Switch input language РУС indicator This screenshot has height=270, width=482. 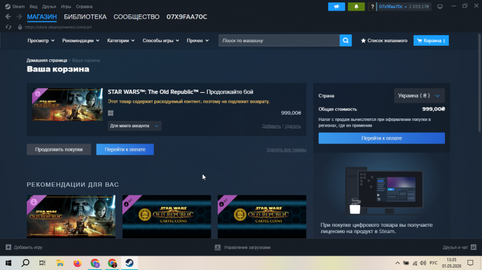pos(434,263)
